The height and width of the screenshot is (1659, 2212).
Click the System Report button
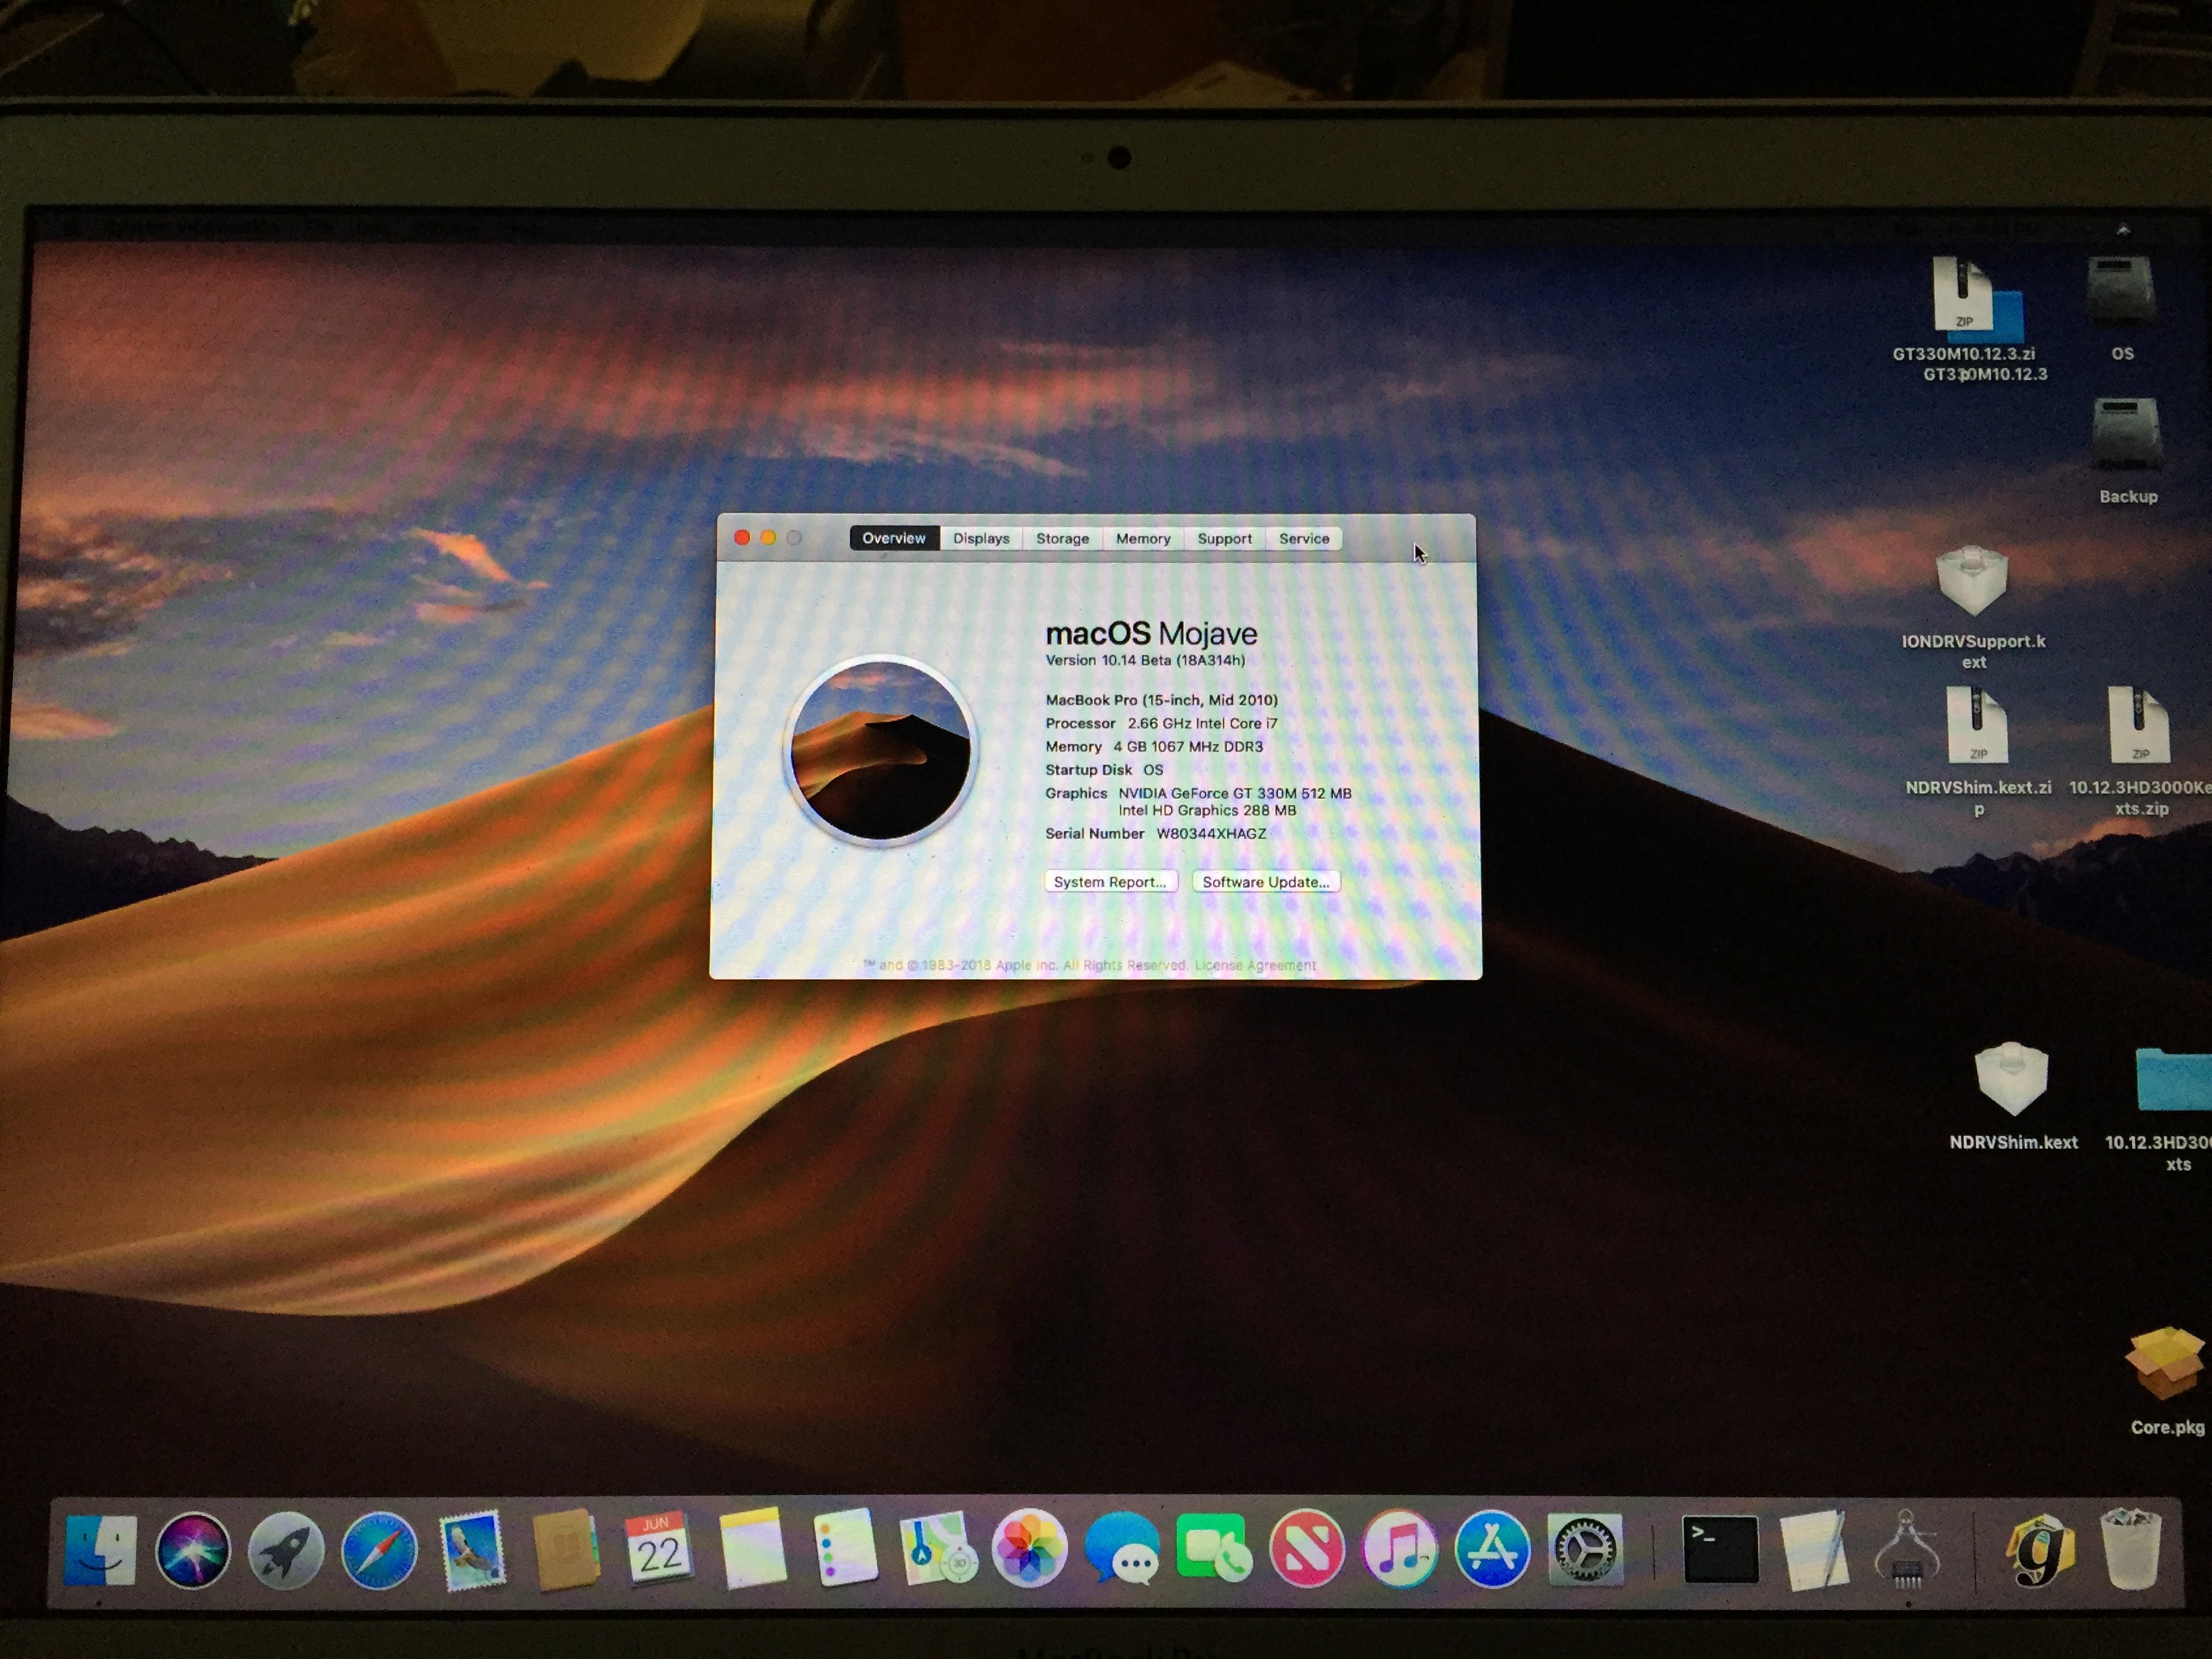coord(1110,881)
